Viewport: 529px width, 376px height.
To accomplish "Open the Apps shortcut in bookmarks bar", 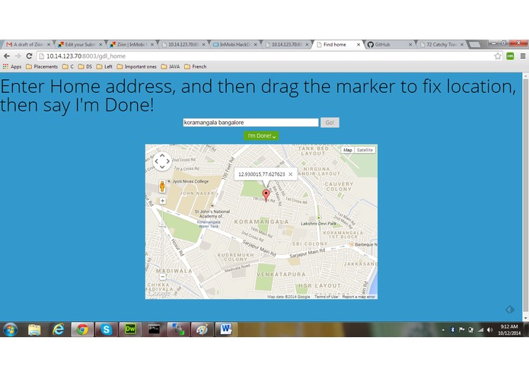I will 12,67.
